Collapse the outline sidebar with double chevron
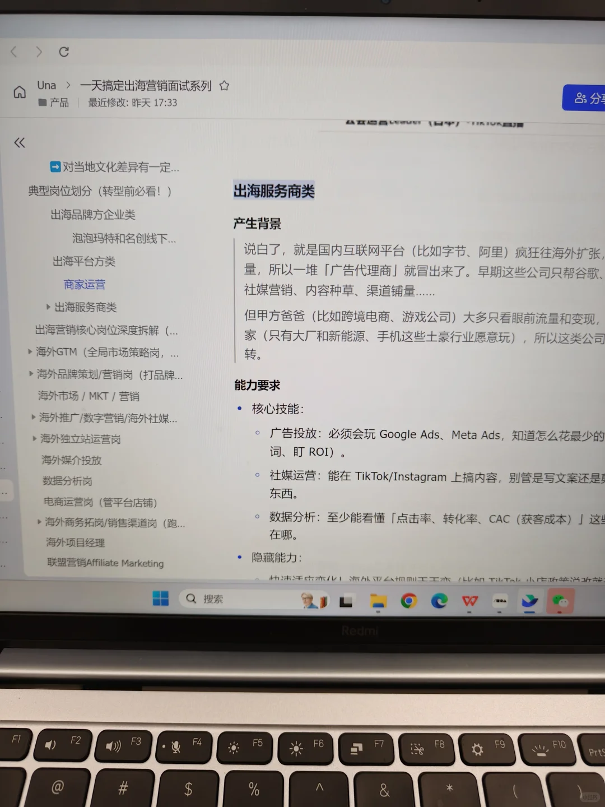Screen dimensions: 605x807 coord(20,142)
